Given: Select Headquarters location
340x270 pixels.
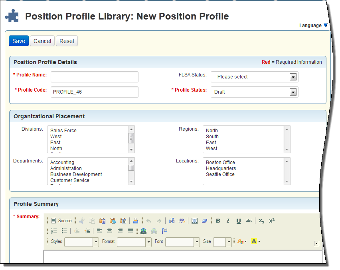Looking at the screenshot, I should pos(221,168).
